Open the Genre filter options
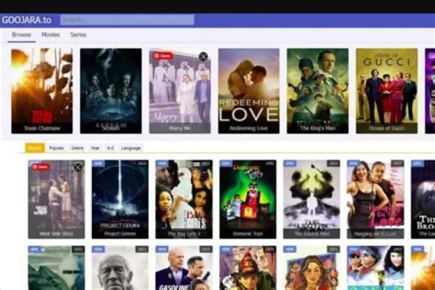The width and height of the screenshot is (435, 290). [x=77, y=148]
